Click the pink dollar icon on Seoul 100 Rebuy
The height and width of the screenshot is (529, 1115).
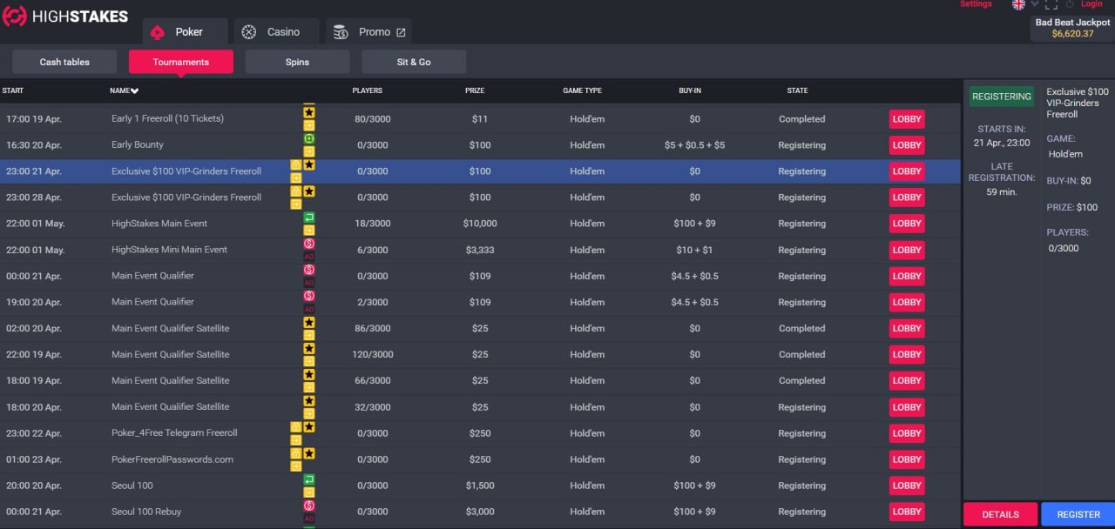[x=309, y=506]
